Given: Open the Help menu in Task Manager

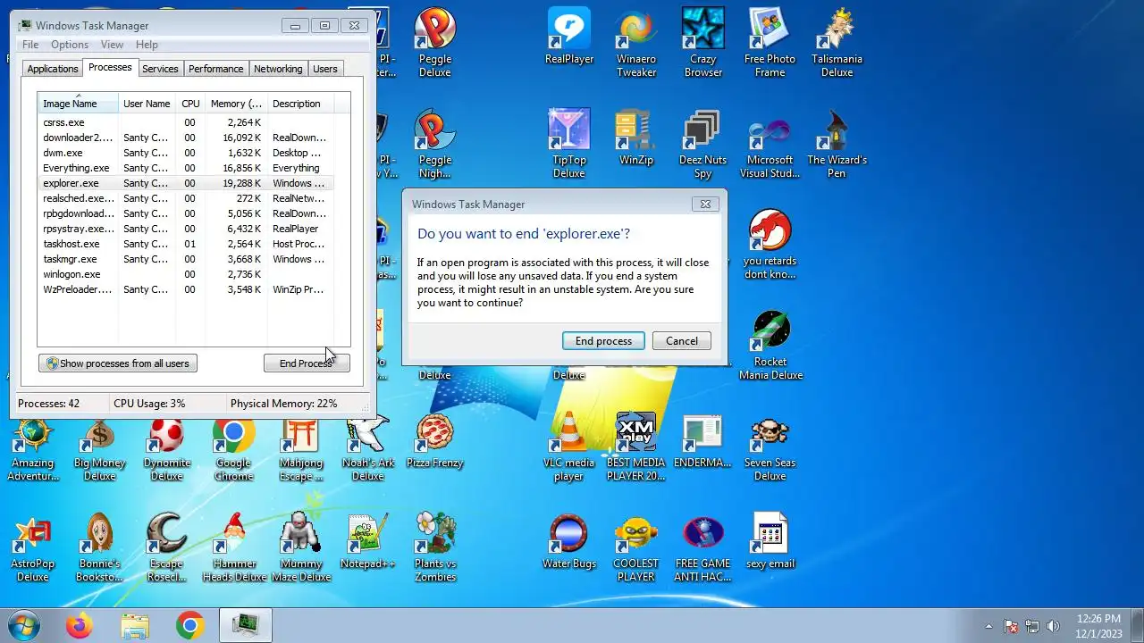Looking at the screenshot, I should [x=147, y=45].
